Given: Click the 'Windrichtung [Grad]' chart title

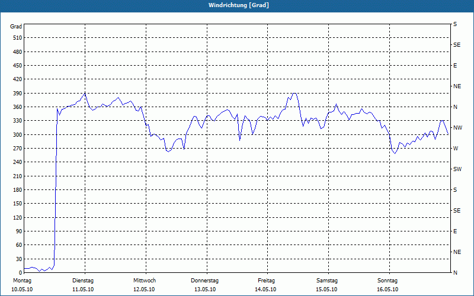Looking at the screenshot, I should [x=239, y=5].
